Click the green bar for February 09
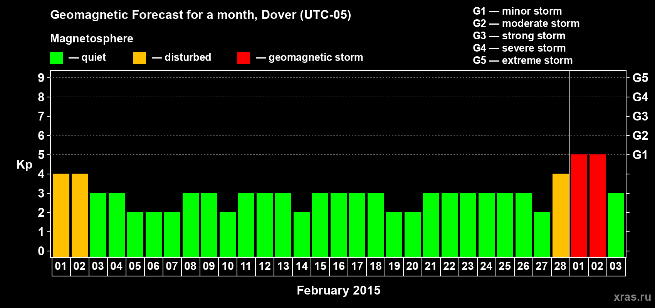655x308 pixels. [x=209, y=225]
